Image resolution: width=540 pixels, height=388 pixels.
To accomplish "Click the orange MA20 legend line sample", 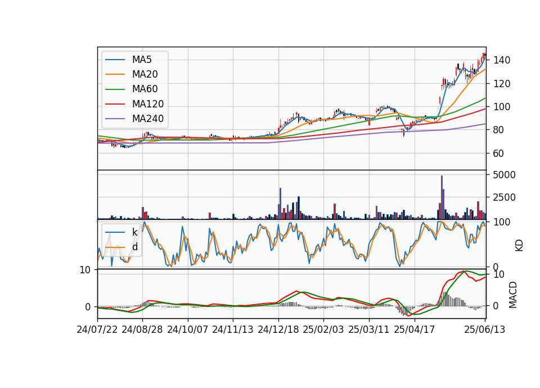I will (x=115, y=74).
